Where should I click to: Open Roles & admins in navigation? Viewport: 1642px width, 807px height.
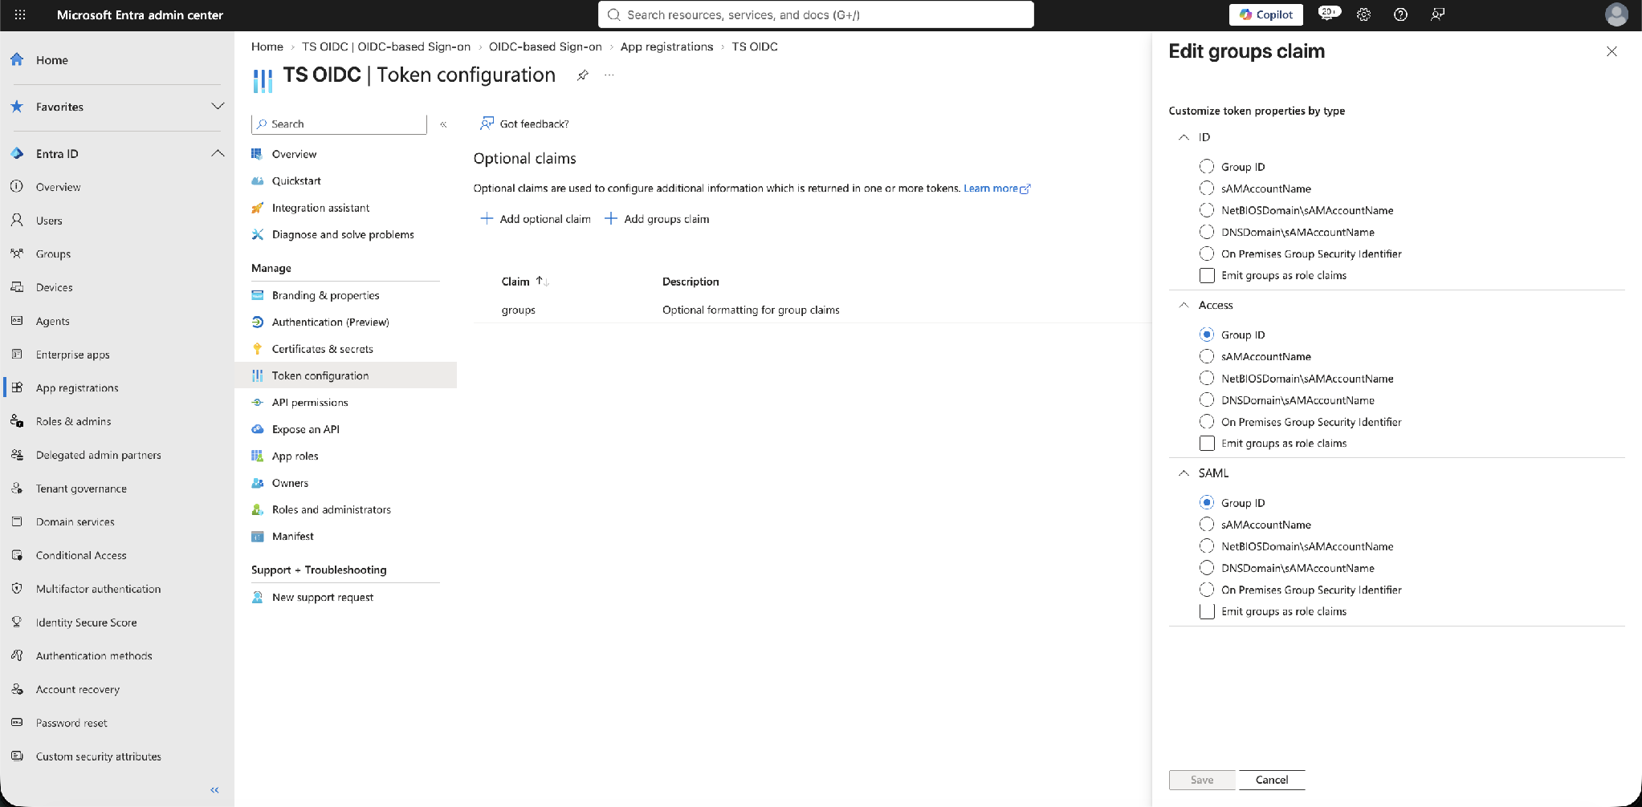(x=73, y=421)
